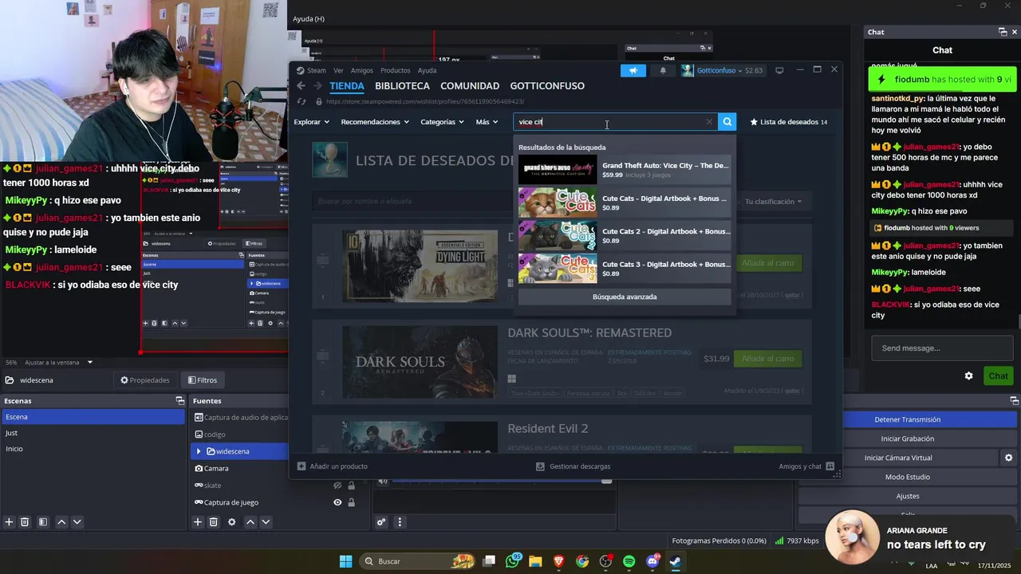Image resolution: width=1021 pixels, height=574 pixels.
Task: Toggle visibility of Captura de juego source
Action: click(x=337, y=502)
